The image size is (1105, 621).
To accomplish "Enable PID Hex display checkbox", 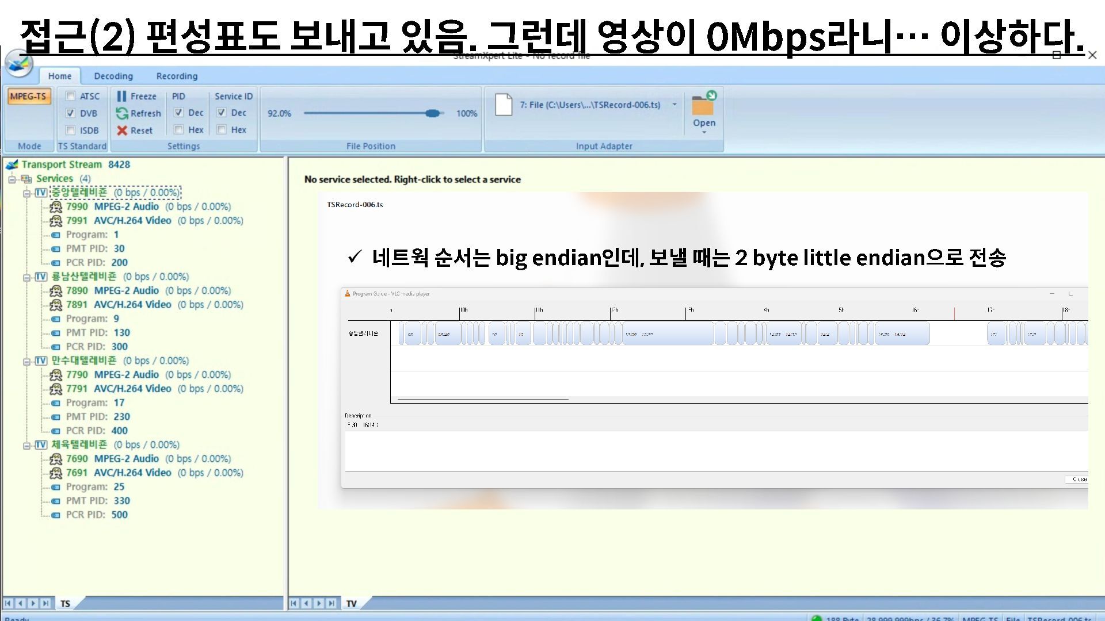I will click(179, 130).
